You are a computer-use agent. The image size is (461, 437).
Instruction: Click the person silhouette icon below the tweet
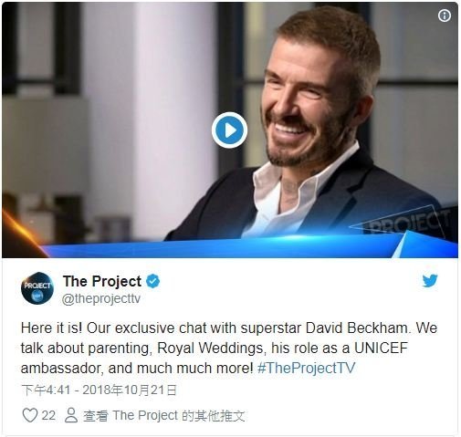pyautogui.click(x=71, y=415)
